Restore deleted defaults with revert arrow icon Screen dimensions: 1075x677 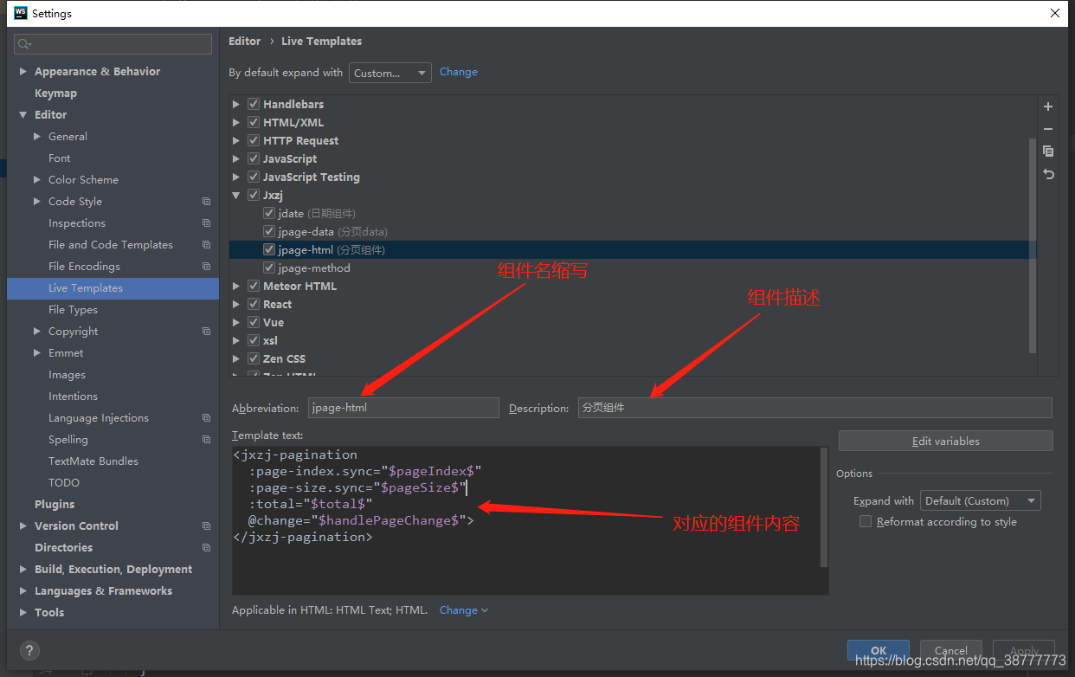tap(1048, 174)
